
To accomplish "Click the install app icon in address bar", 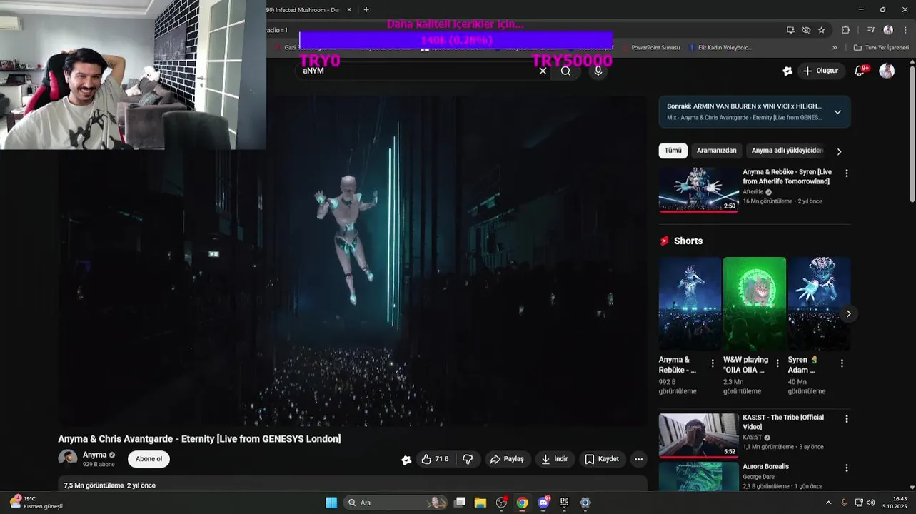I will pos(790,30).
